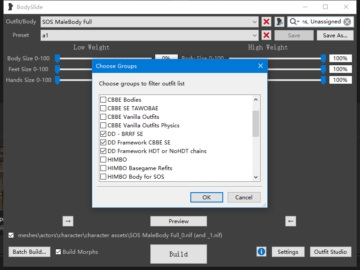
Task: Uncheck DD Framework CBBE SE group
Action: (x=103, y=142)
